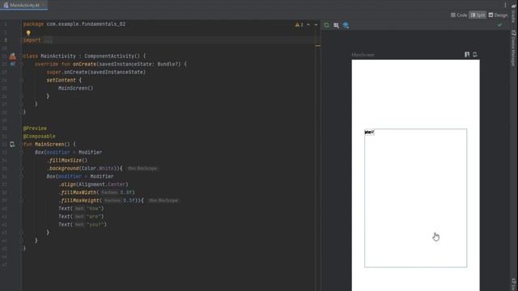The height and width of the screenshot is (291, 518).
Task: Click the Text "you?" line
Action: [x=83, y=225]
